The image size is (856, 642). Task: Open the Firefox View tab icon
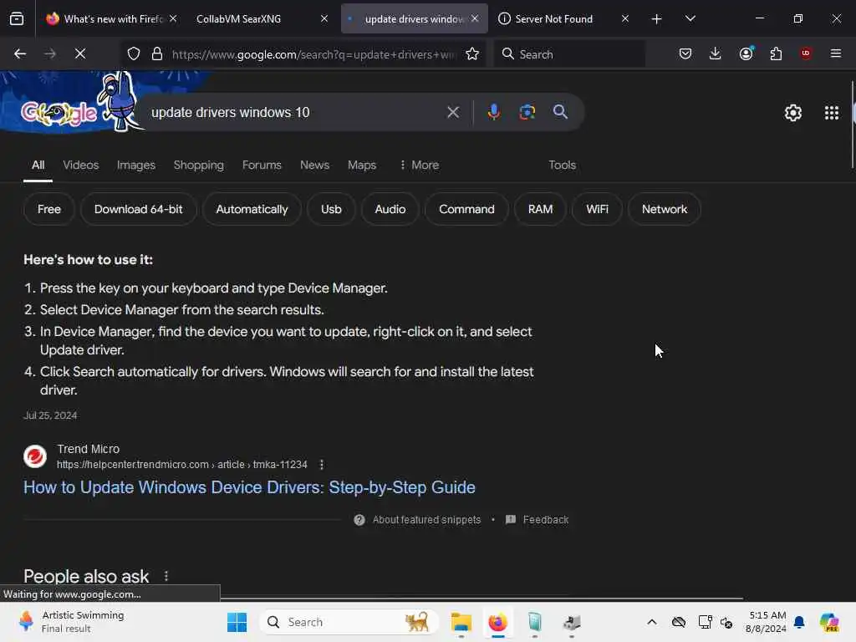pos(17,18)
